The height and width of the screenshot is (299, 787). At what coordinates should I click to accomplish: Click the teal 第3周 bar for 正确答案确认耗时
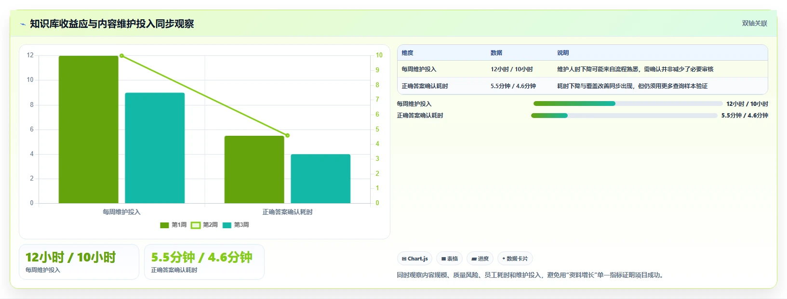[x=320, y=179]
